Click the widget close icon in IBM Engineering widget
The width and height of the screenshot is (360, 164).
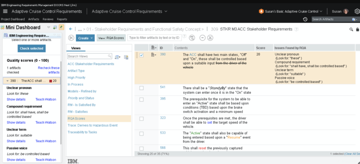[x=59, y=35]
